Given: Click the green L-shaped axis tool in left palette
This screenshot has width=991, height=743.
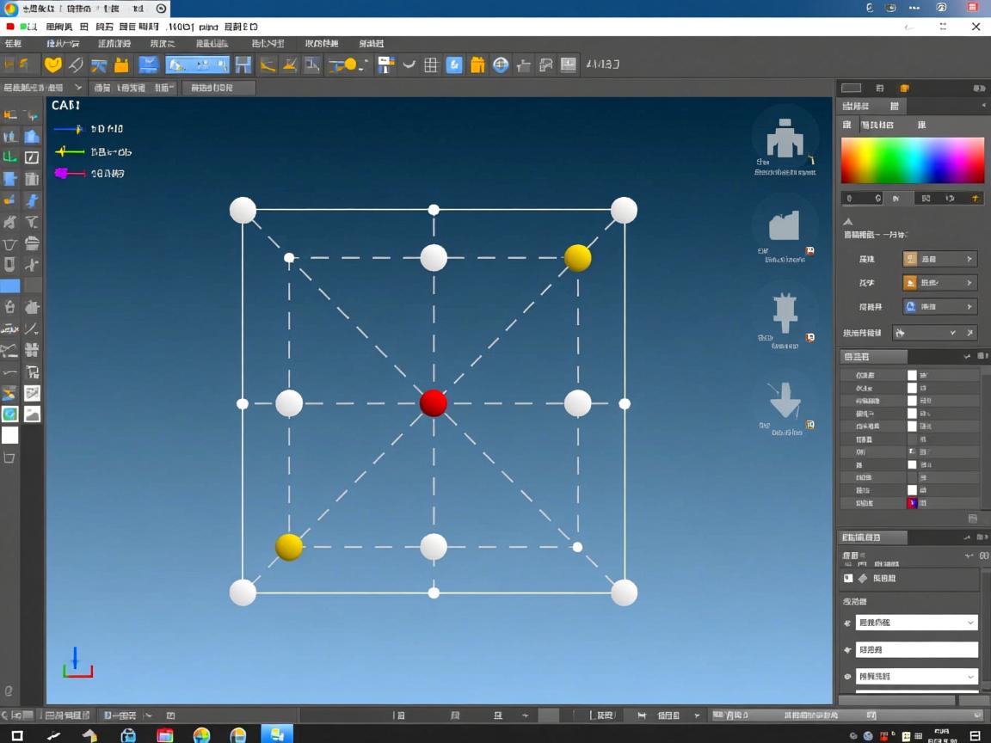Looking at the screenshot, I should coord(10,157).
